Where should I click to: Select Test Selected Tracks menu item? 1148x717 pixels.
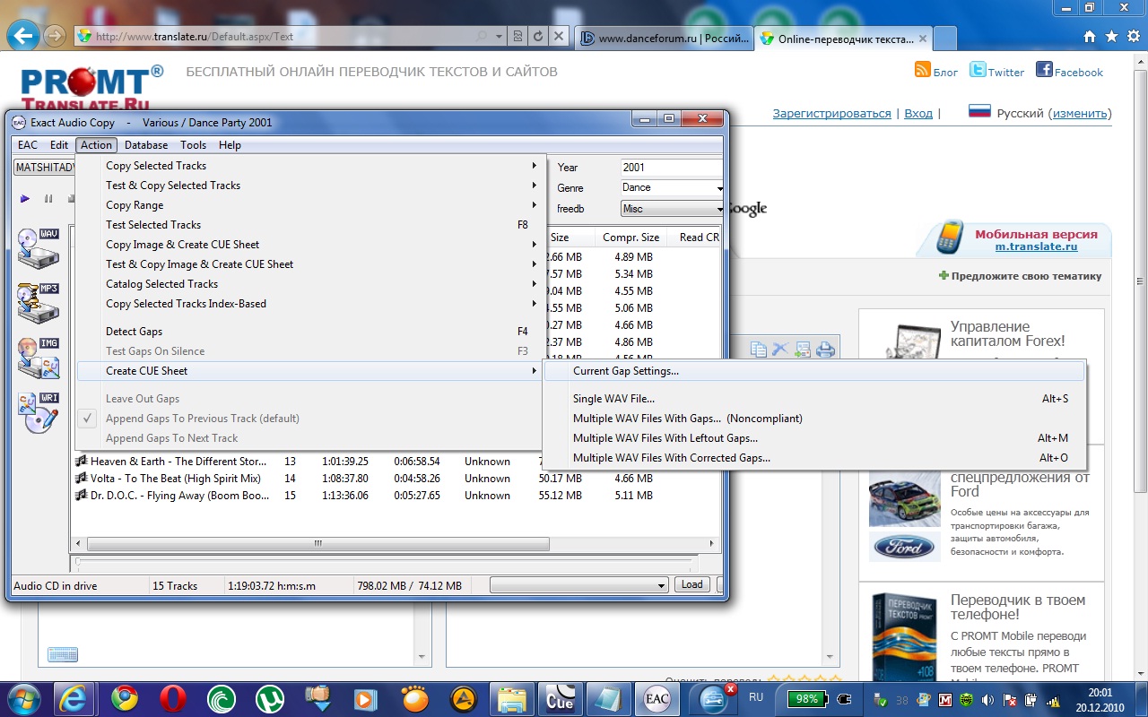coord(310,225)
